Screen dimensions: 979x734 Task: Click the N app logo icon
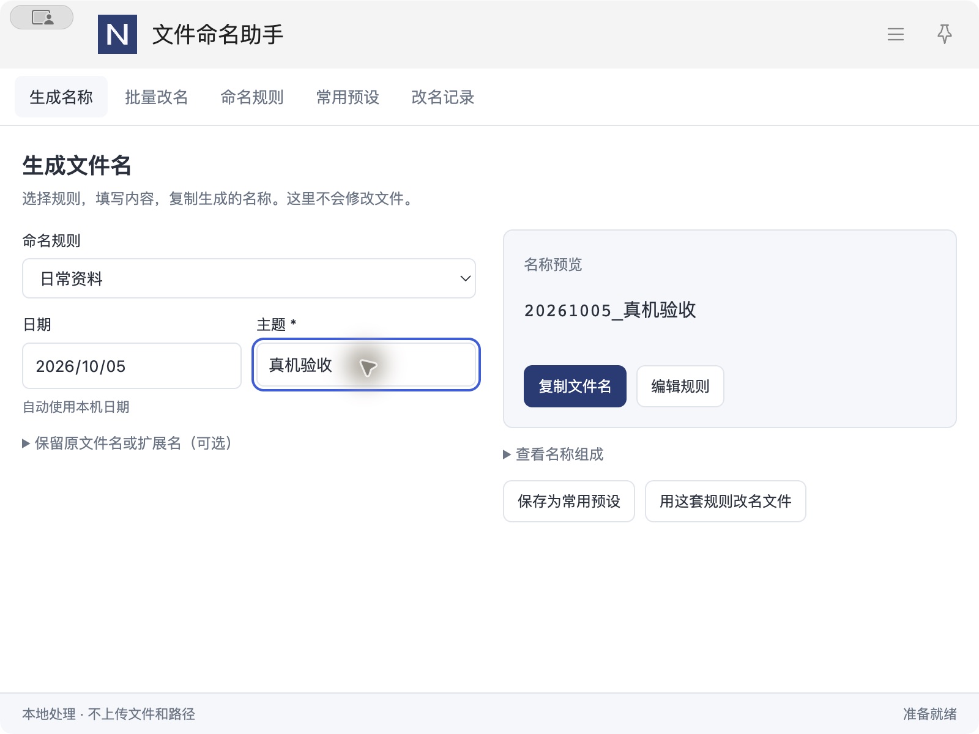[x=117, y=34]
